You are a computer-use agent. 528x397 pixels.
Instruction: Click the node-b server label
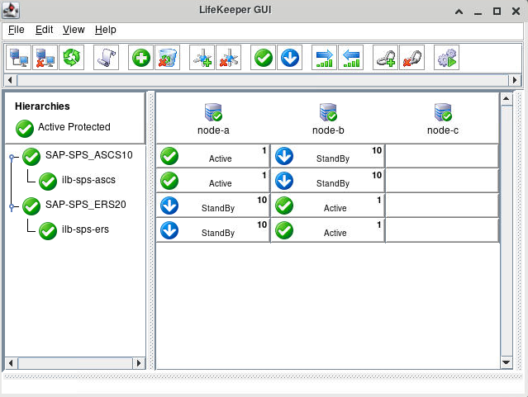click(x=328, y=130)
